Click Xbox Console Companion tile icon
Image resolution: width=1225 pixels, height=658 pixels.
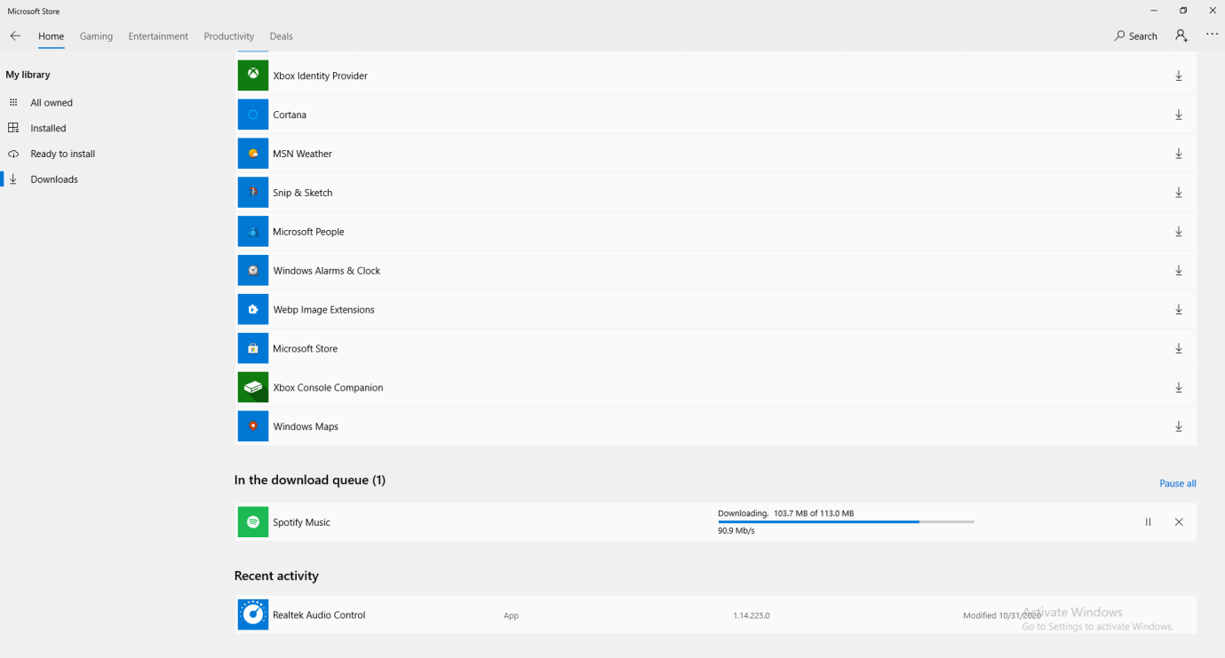(x=253, y=387)
